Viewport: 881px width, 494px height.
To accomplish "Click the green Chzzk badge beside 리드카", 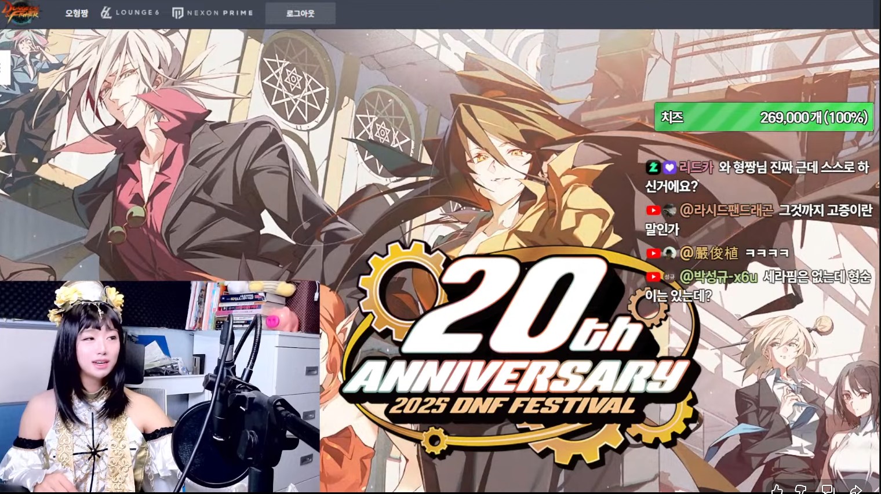I will click(x=653, y=168).
